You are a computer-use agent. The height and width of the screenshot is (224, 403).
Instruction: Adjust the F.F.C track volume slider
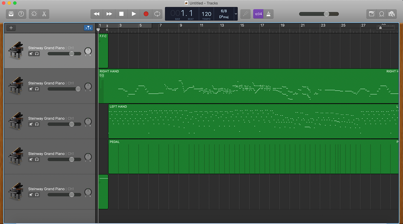tap(64, 54)
